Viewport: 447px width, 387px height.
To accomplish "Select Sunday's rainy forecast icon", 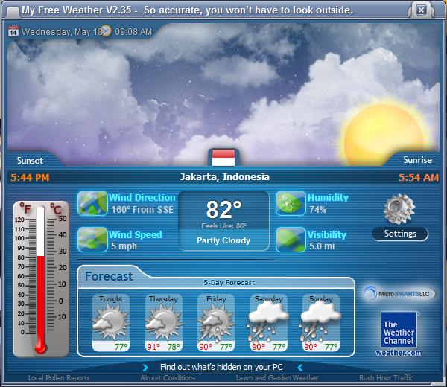I will coord(320,322).
